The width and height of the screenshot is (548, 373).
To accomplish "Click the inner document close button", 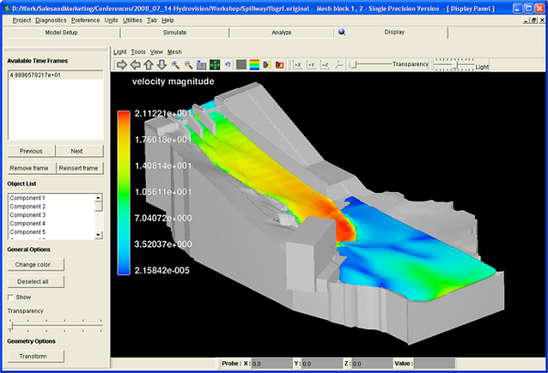I will click(x=542, y=20).
